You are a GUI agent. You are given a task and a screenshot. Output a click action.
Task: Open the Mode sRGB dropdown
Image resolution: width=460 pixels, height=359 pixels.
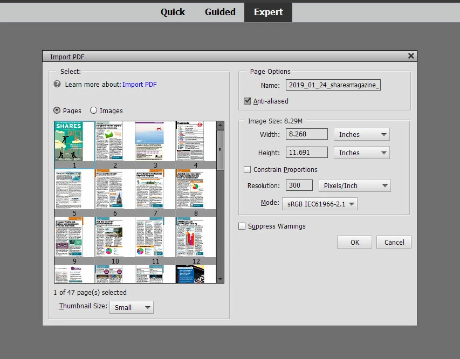pyautogui.click(x=320, y=204)
